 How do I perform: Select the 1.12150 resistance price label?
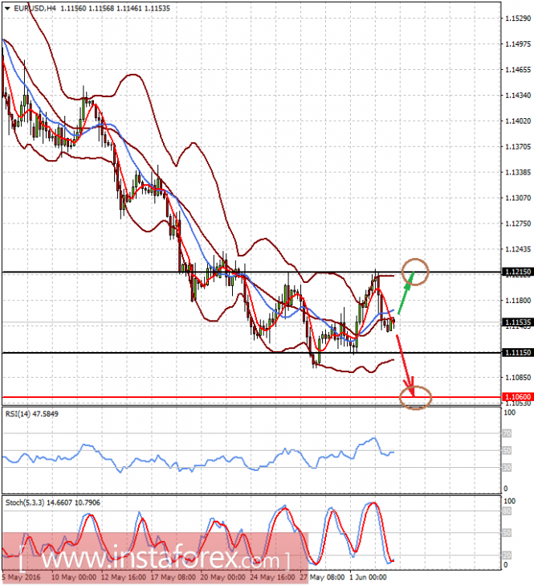point(518,272)
